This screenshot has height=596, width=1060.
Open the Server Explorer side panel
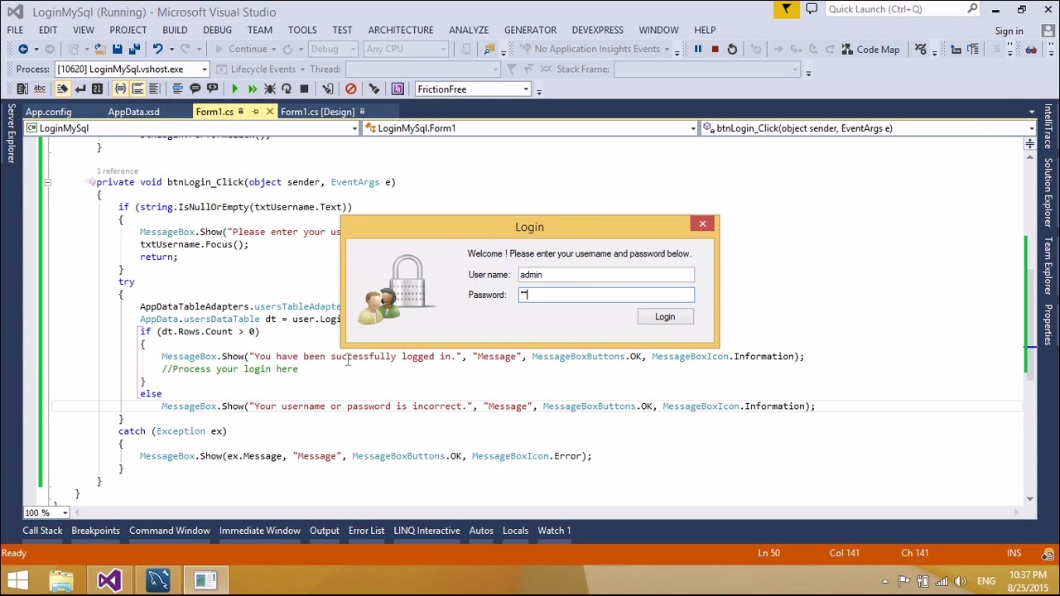pyautogui.click(x=11, y=133)
